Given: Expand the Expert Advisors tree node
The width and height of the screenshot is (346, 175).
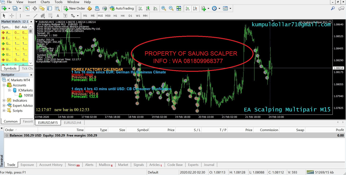Looking at the screenshot, I should 4,106.
